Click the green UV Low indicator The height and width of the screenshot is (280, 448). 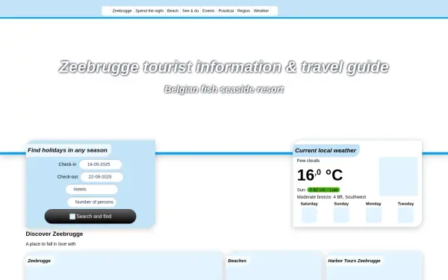tap(323, 190)
